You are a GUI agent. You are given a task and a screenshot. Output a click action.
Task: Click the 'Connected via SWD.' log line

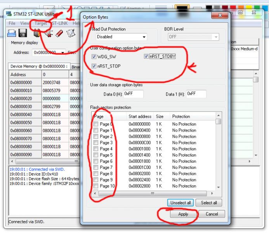[37, 169]
